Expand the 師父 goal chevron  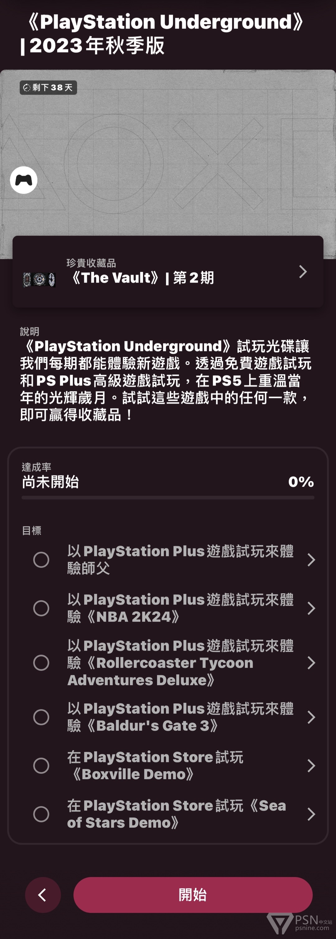311,560
